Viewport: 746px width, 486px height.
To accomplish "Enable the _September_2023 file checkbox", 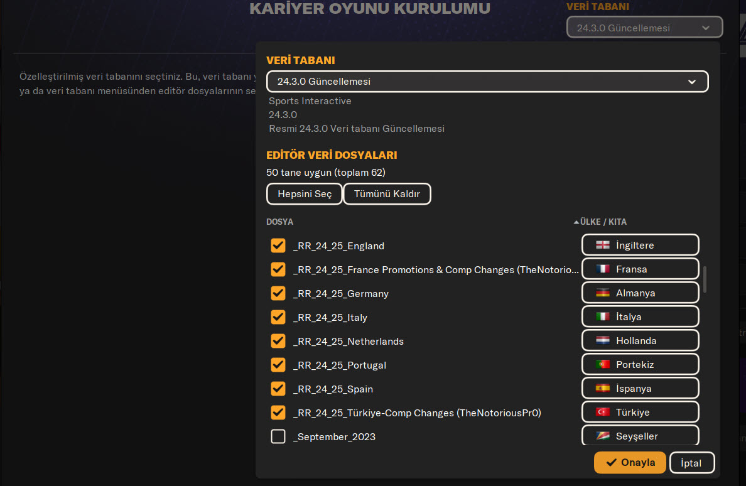I will [x=278, y=436].
